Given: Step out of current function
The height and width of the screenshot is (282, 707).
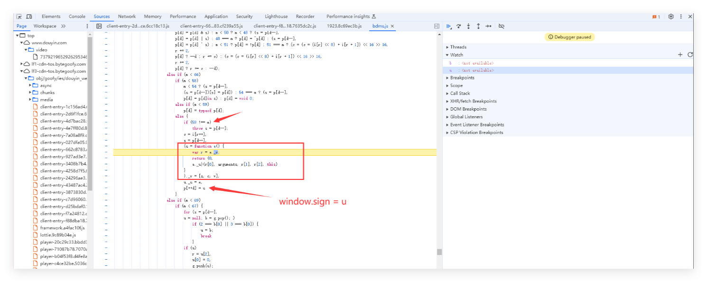Looking at the screenshot, I should 478,26.
